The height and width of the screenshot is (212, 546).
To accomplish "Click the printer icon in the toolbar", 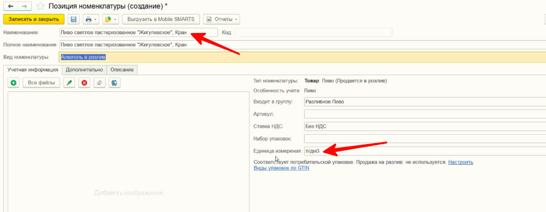I will pos(89,19).
